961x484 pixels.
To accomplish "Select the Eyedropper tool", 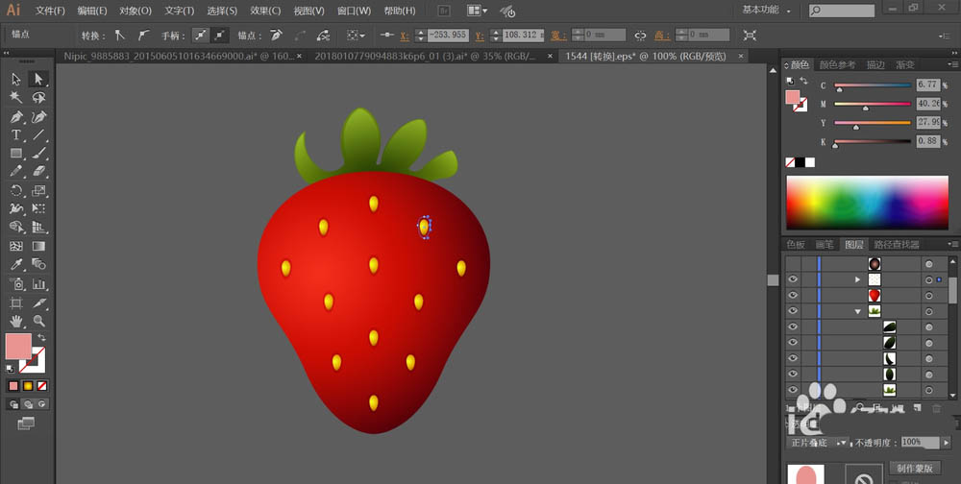I will [16, 264].
